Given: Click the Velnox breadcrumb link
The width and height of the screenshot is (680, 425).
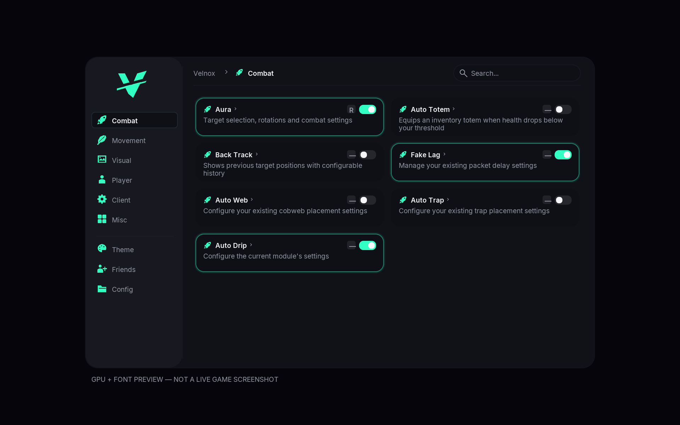Looking at the screenshot, I should point(204,73).
